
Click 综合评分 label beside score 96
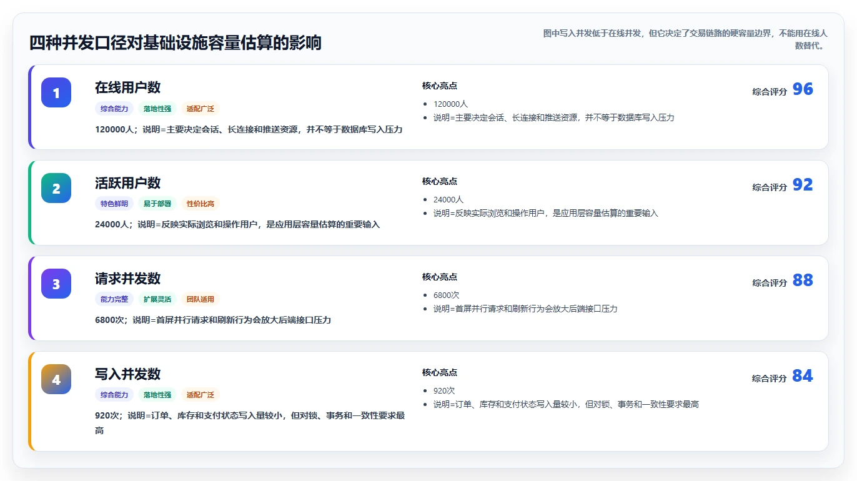[770, 92]
